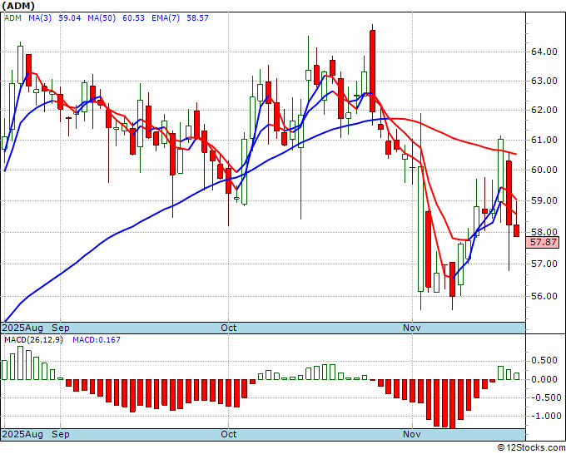Click Nov on the MACD time axis
Viewport: 566px width, 454px height.
point(412,434)
